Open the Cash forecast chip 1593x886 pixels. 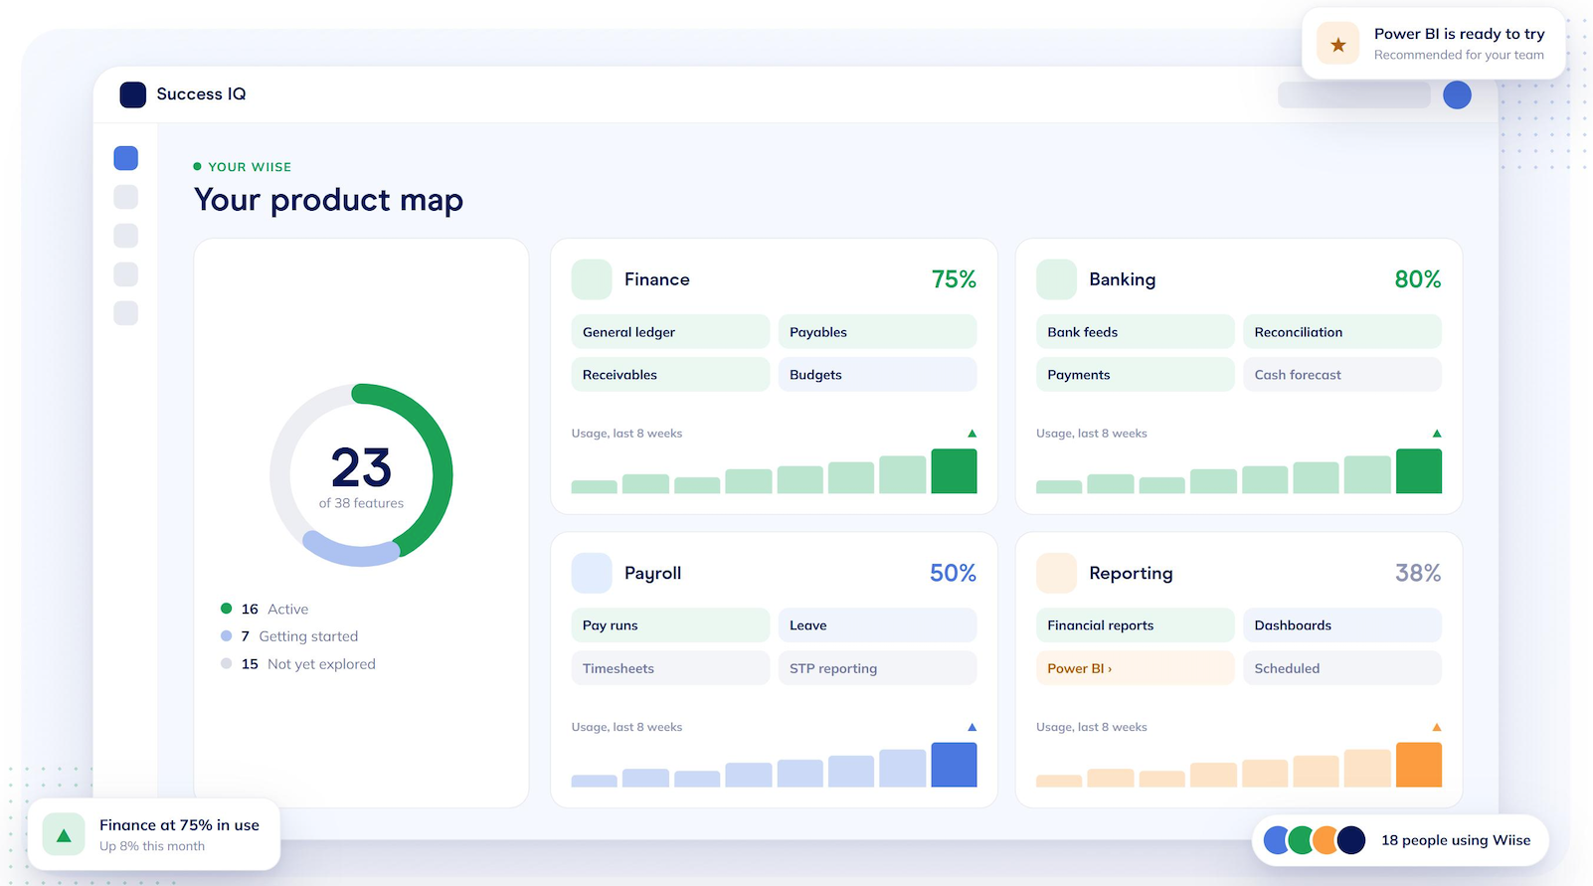click(x=1342, y=375)
